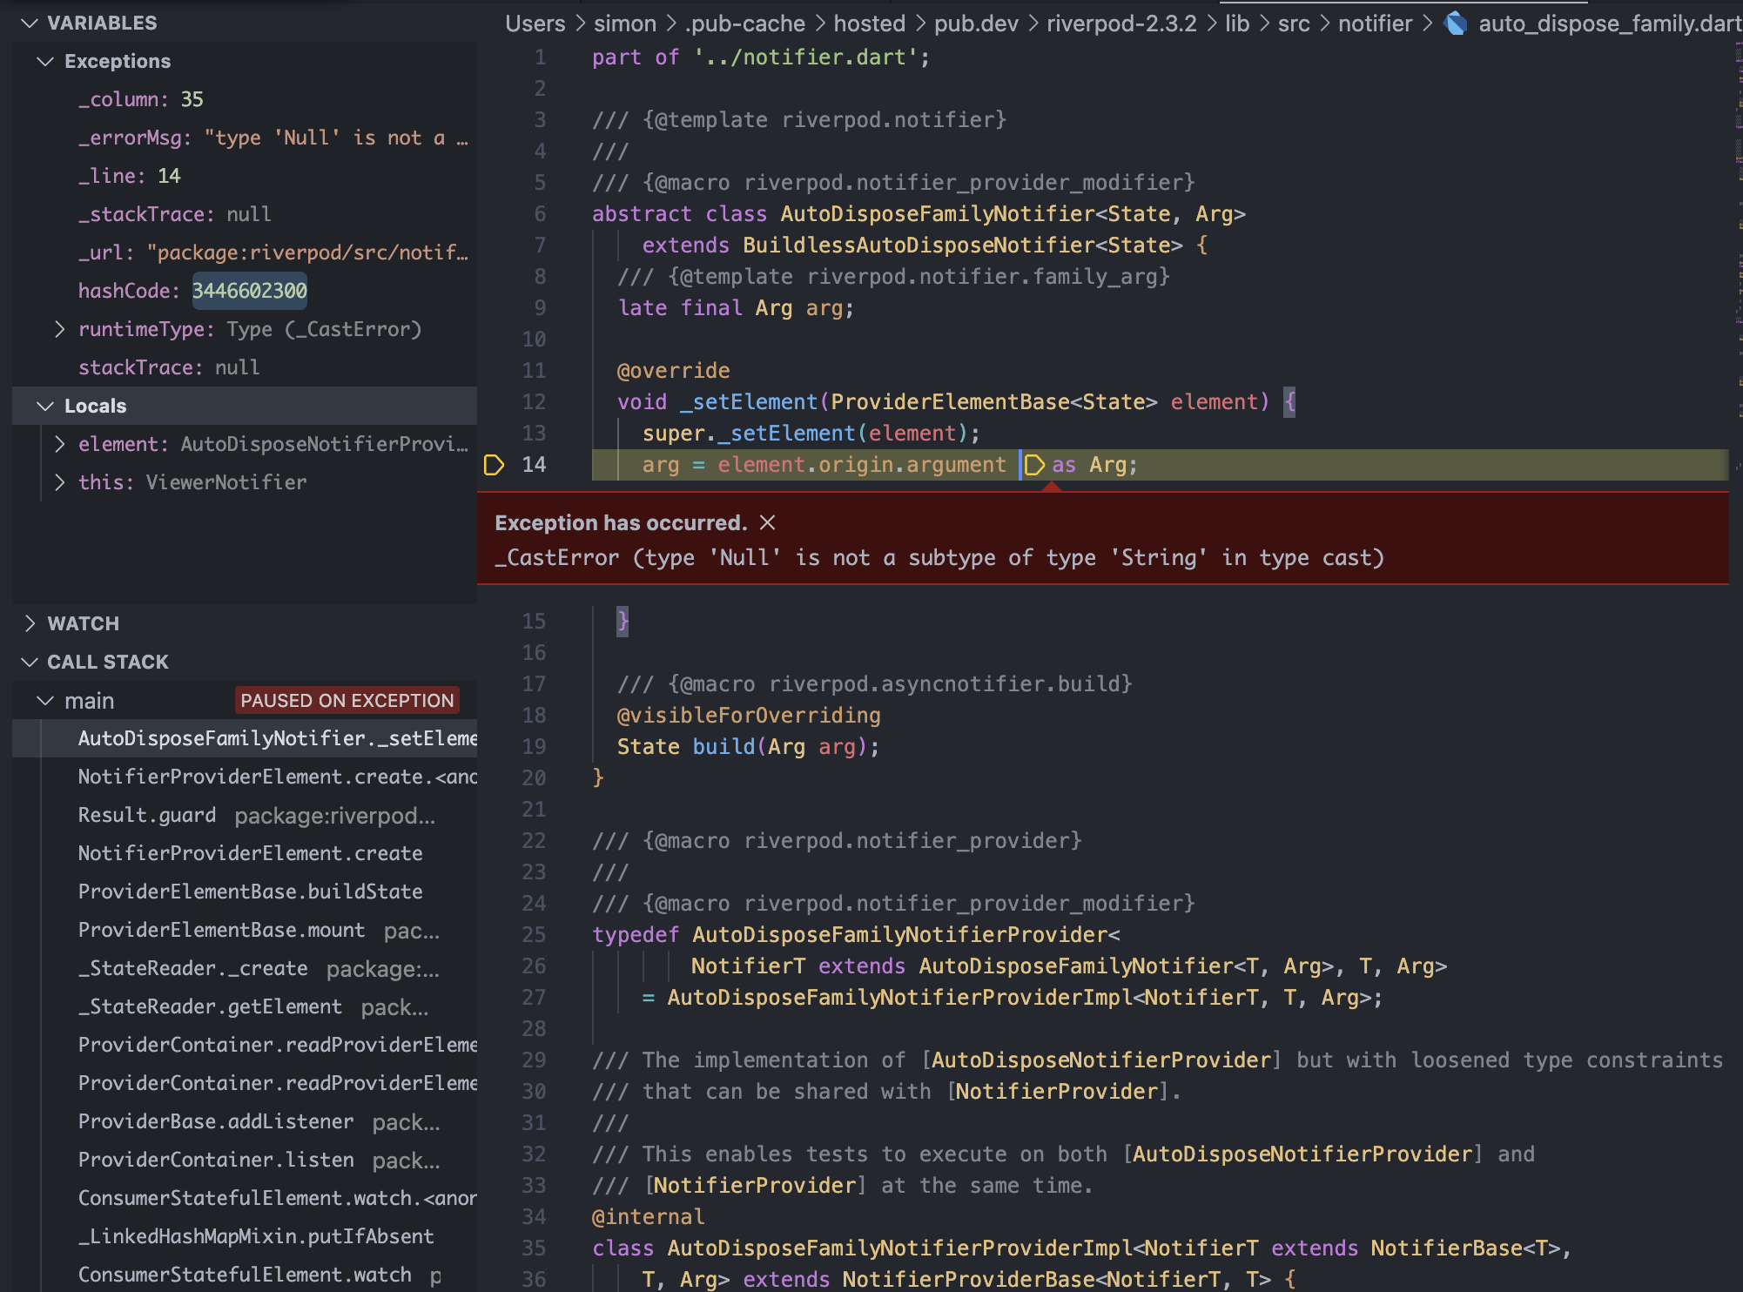This screenshot has width=1743, height=1292.
Task: Expand the runtimeType variable
Action: point(59,329)
